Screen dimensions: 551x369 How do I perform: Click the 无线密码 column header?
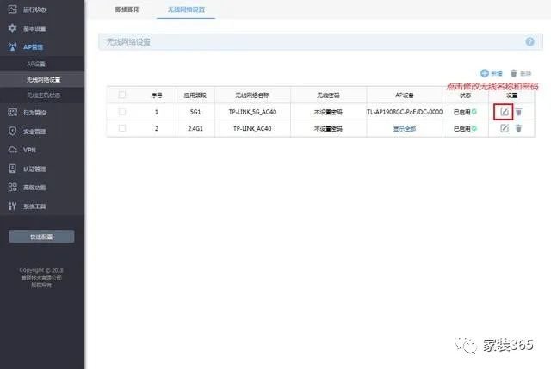(x=328, y=95)
